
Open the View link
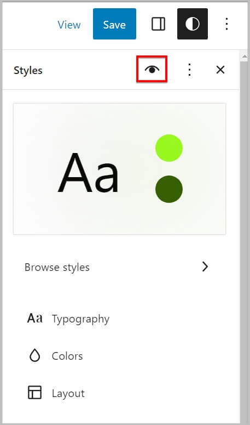(x=69, y=25)
